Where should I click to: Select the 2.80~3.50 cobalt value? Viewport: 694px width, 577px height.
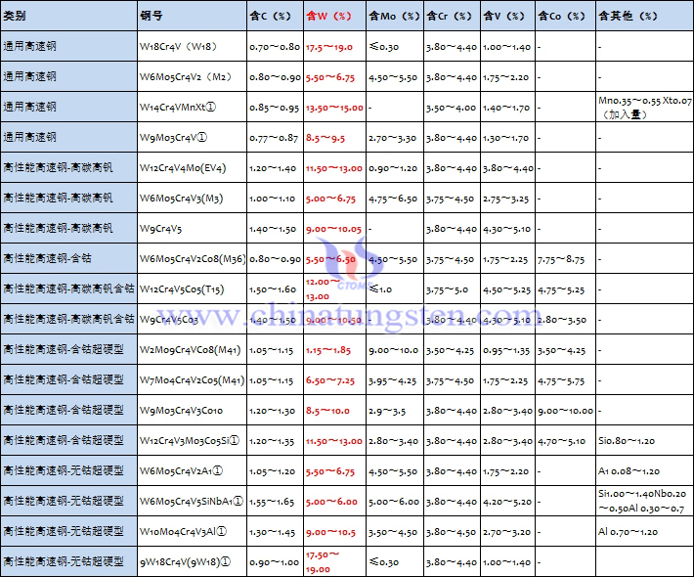tap(562, 320)
